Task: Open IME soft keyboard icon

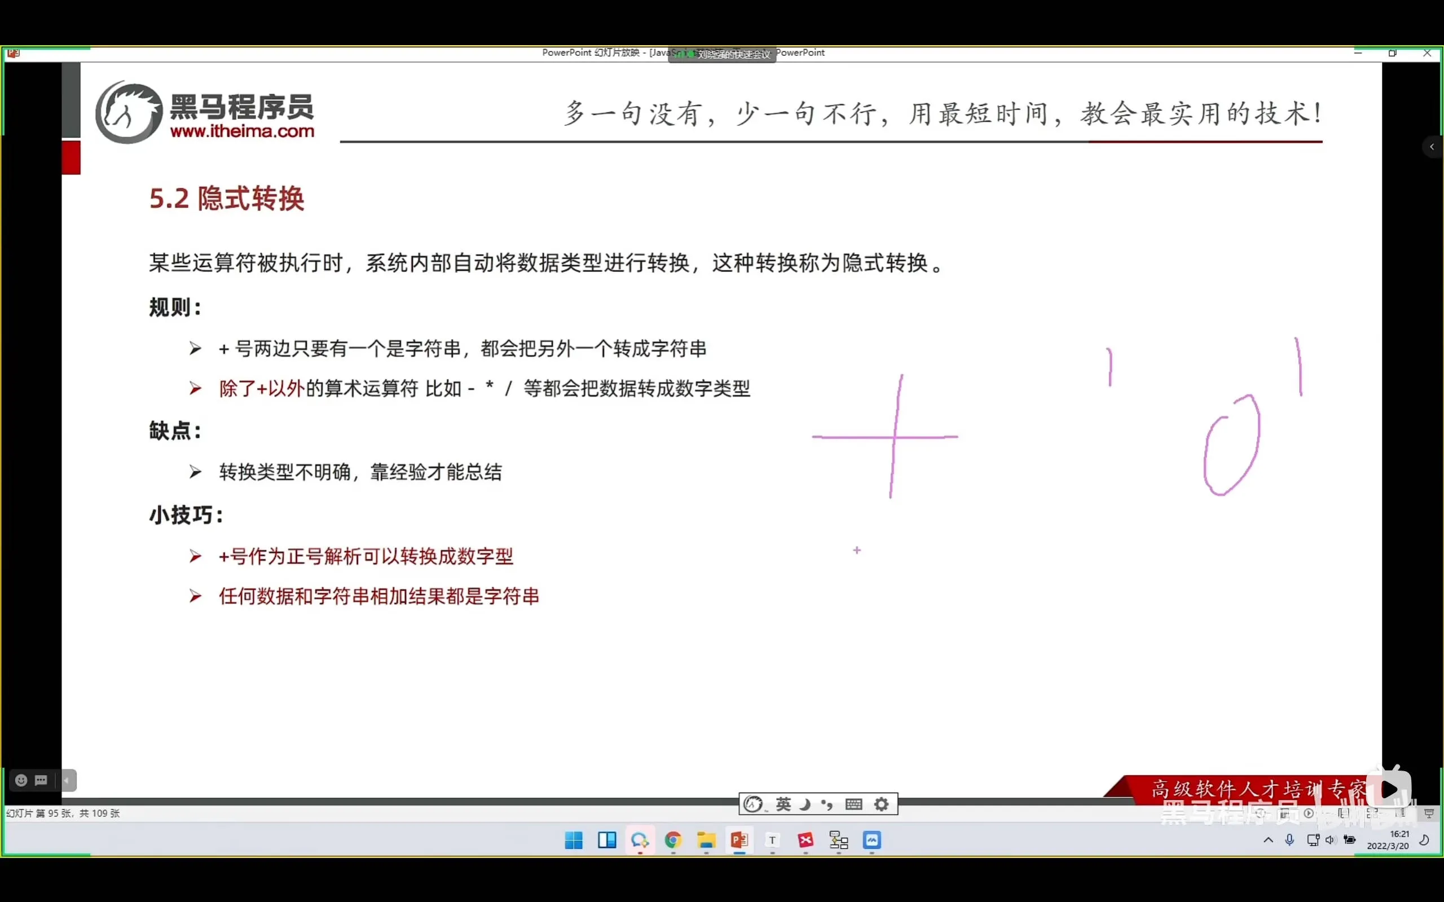Action: (x=853, y=804)
